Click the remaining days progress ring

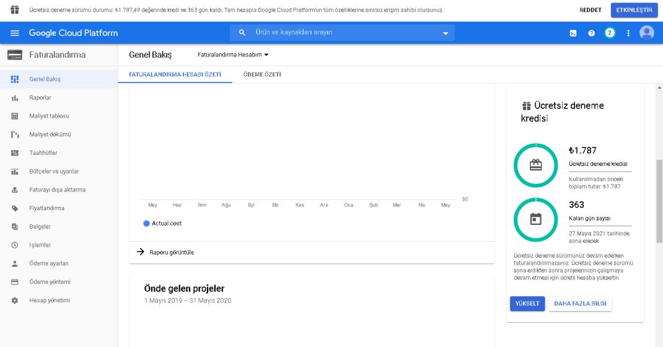[x=536, y=220]
